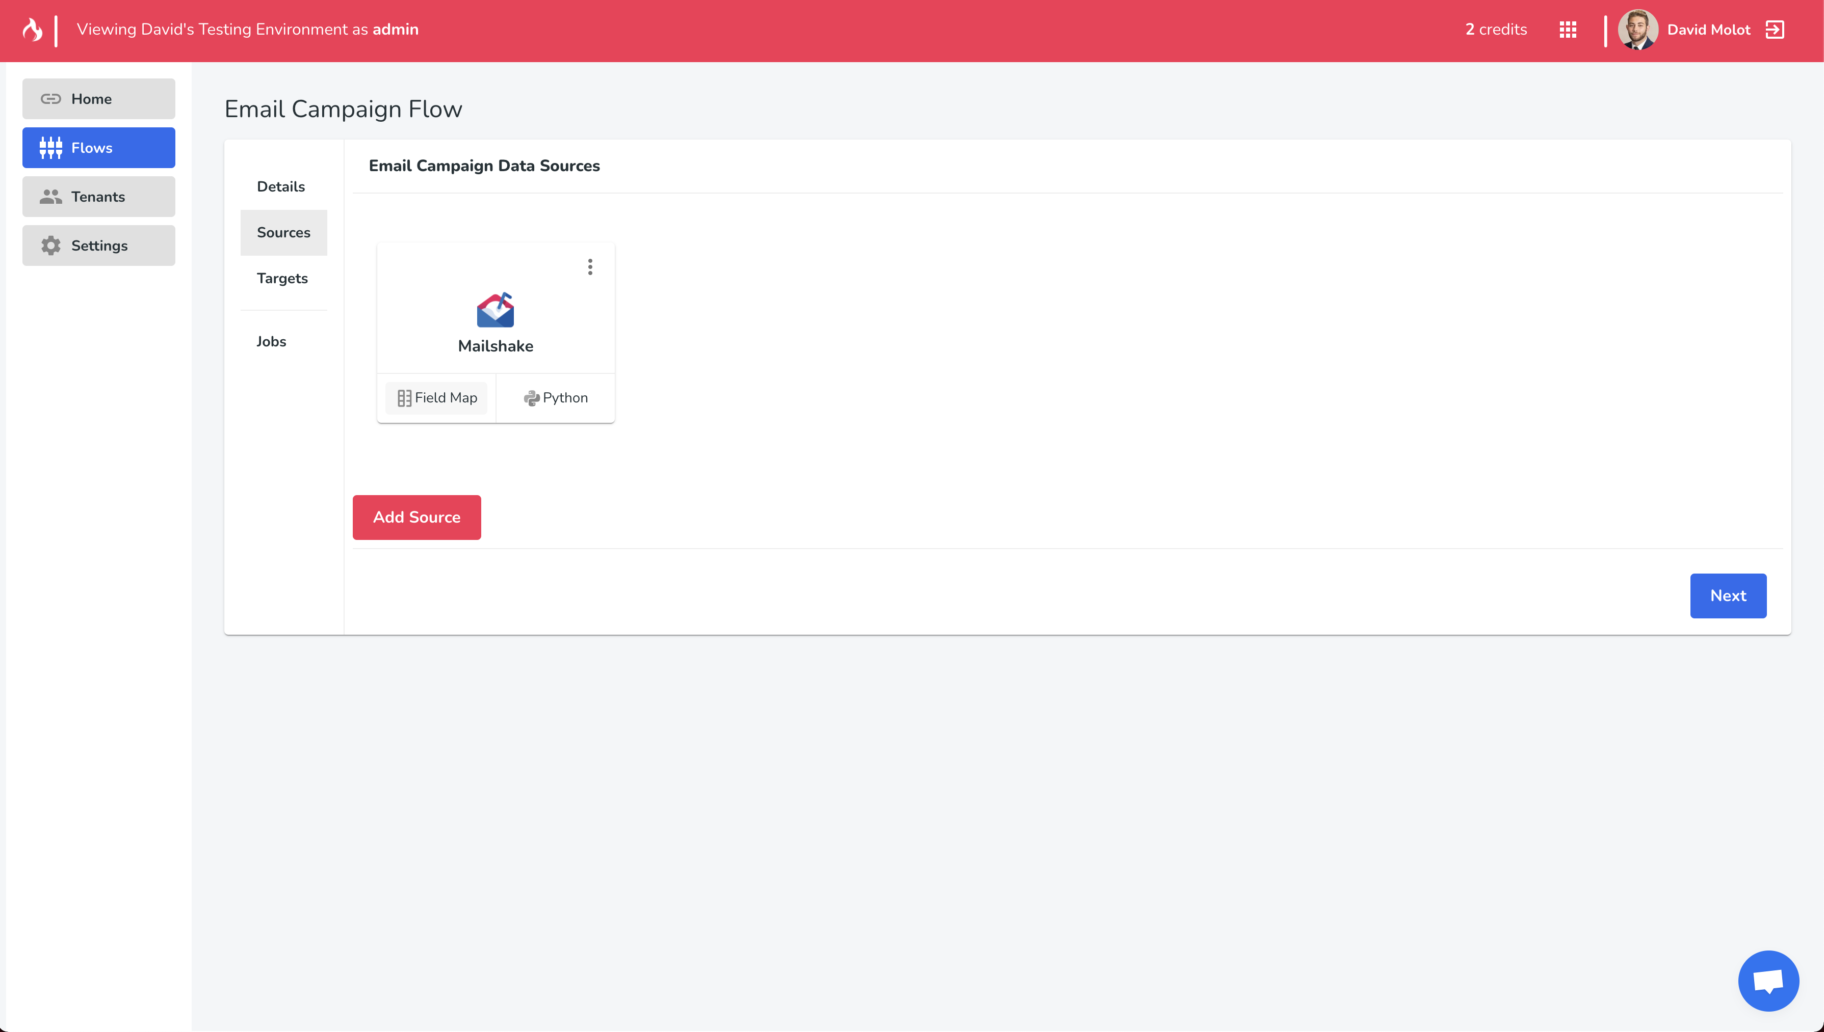Click the flame logo in header

click(x=32, y=30)
